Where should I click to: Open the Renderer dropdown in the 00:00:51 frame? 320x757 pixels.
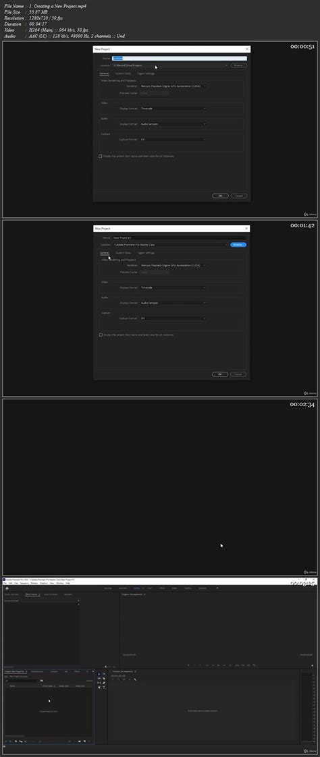point(173,86)
